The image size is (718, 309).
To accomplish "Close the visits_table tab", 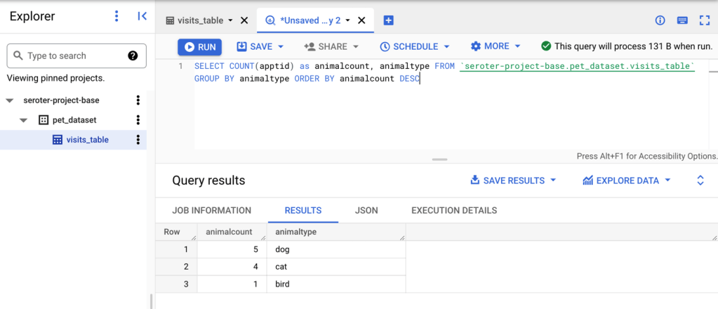I will pyautogui.click(x=244, y=20).
